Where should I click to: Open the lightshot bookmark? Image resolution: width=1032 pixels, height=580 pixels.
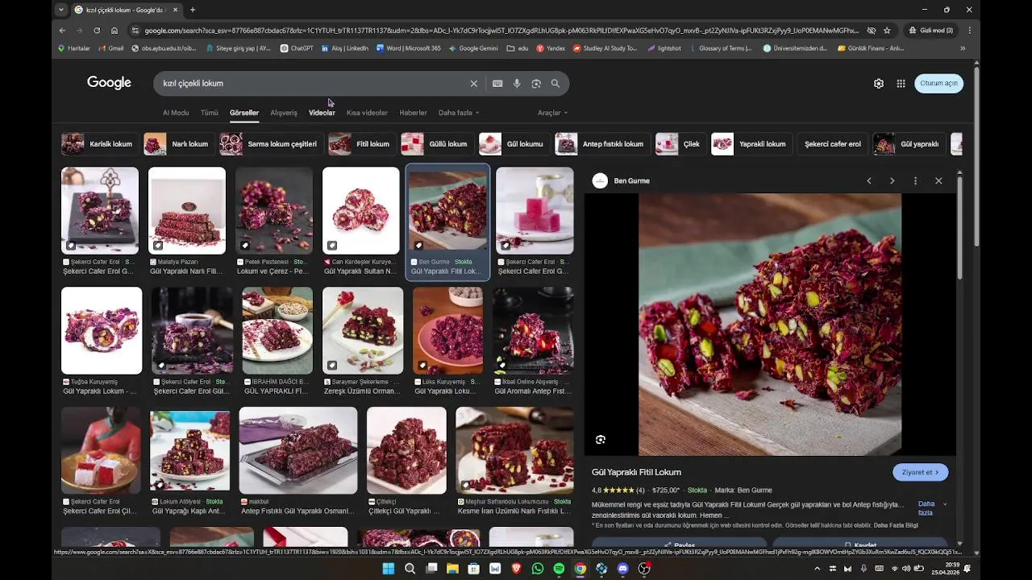coord(664,48)
